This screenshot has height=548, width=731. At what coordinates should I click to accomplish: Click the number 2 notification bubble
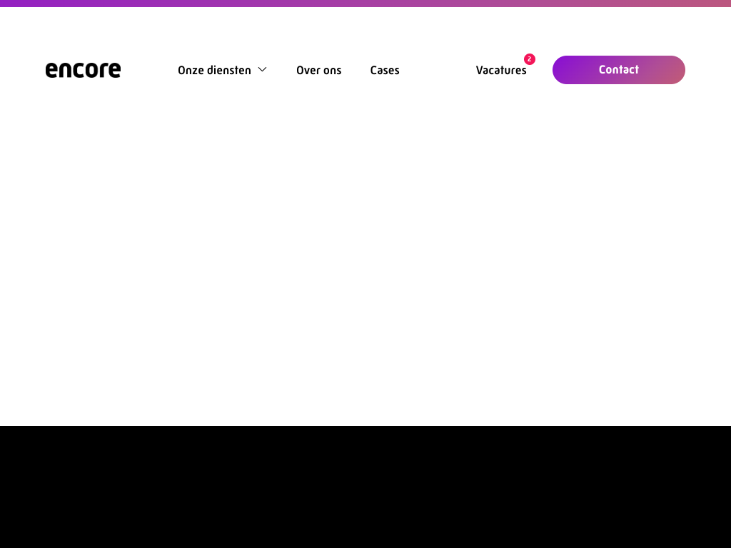click(x=529, y=59)
